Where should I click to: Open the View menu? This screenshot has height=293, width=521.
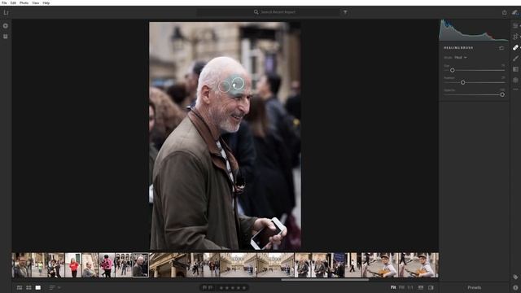pos(36,2)
